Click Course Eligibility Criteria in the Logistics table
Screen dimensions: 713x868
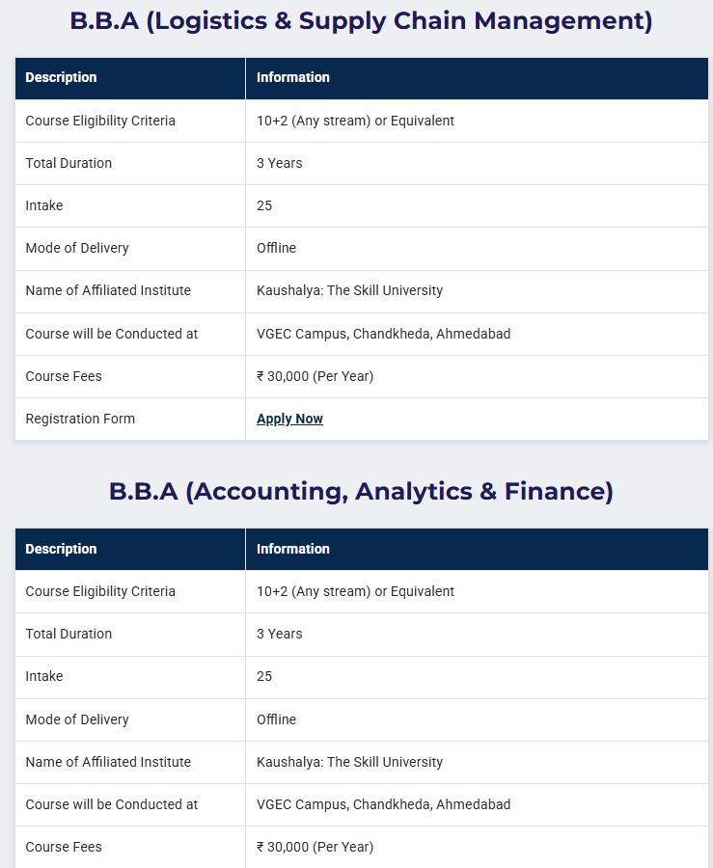pos(100,121)
